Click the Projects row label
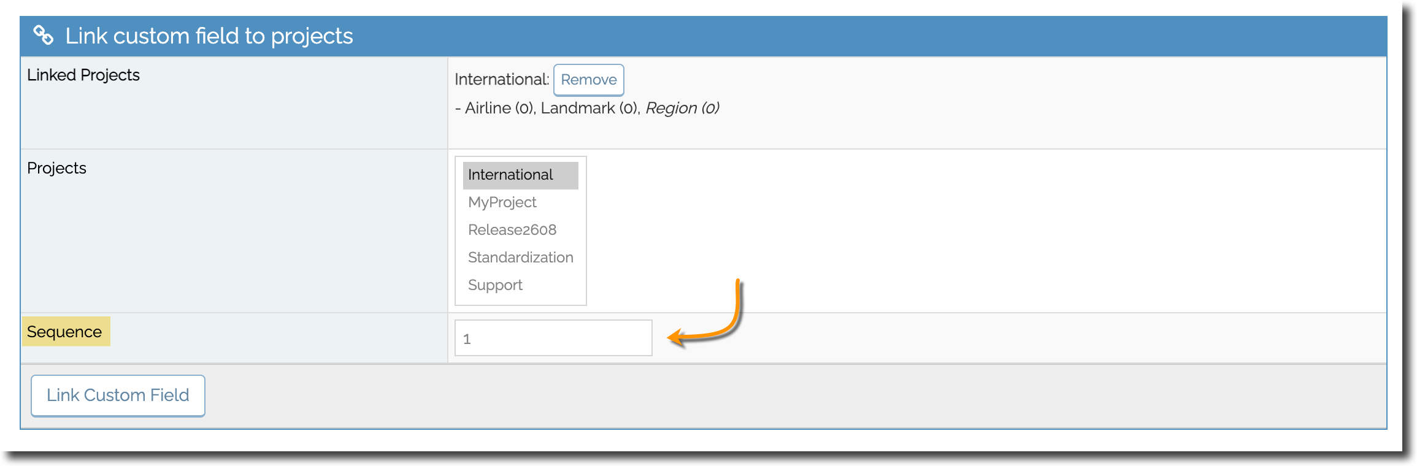The width and height of the screenshot is (1417, 466). coord(56,168)
